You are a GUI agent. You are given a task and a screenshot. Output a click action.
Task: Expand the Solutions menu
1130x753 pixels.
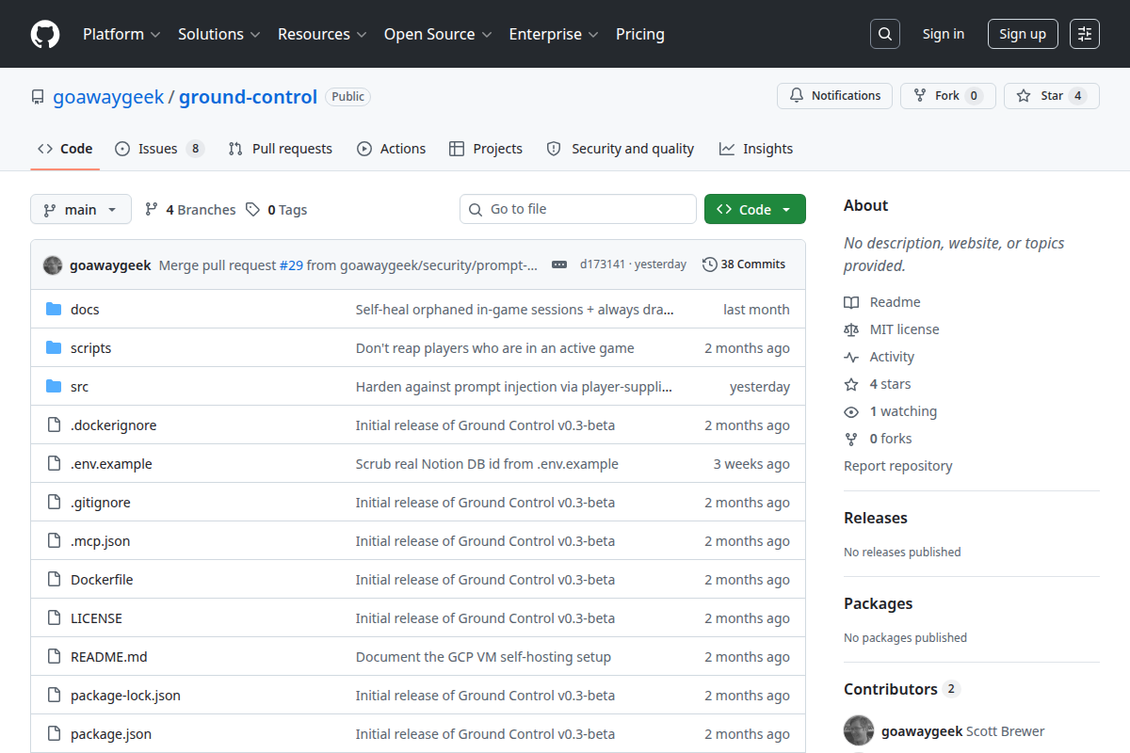coord(218,34)
